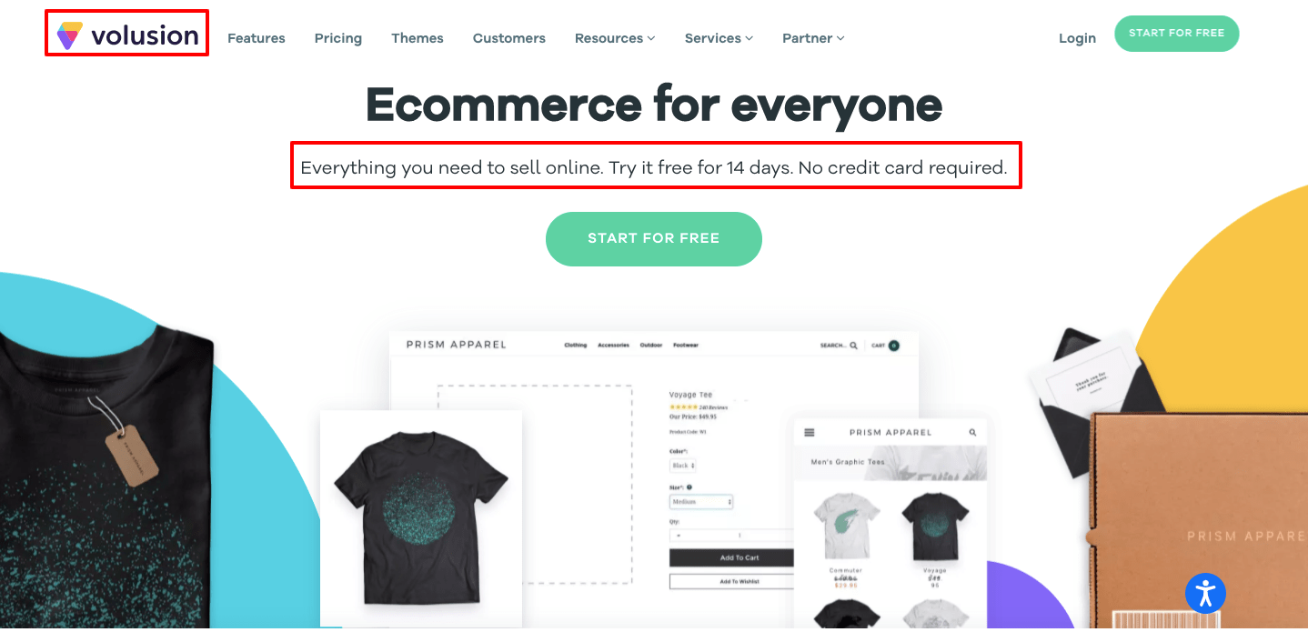Image resolution: width=1308 pixels, height=632 pixels.
Task: Open the blue accessibility icon
Action: [x=1206, y=593]
